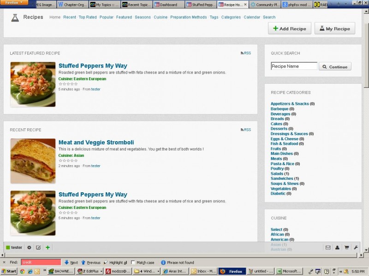Open the 4 Wind... taskbar group
Image resolution: width=369 pixels, height=276 pixels.
[147, 271]
